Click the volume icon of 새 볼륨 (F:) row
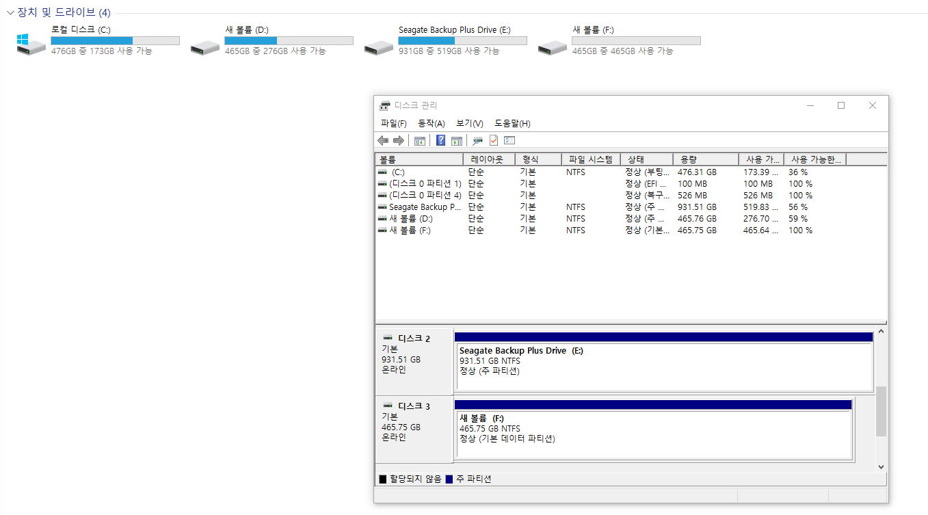928x515 pixels. (x=382, y=230)
